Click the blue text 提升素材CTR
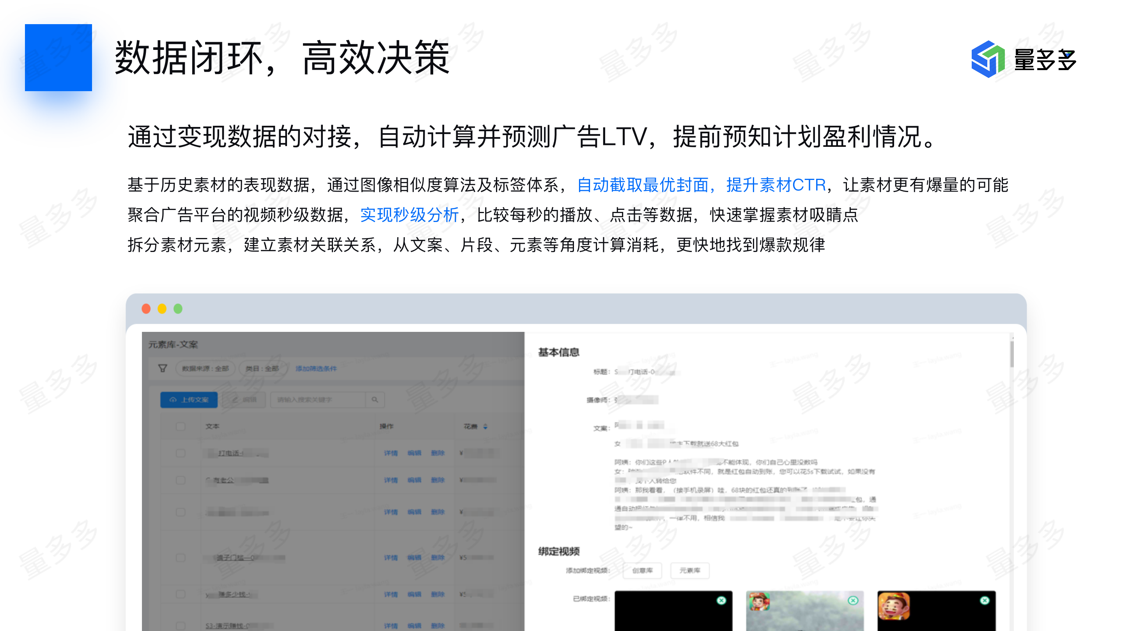Image resolution: width=1123 pixels, height=631 pixels. point(776,185)
